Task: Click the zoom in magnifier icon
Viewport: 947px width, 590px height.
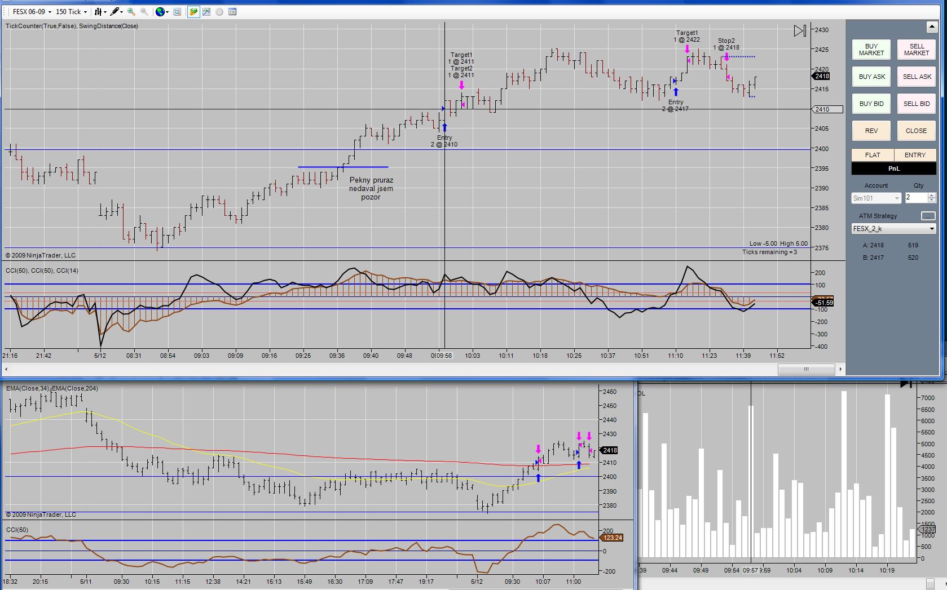Action: (x=131, y=11)
